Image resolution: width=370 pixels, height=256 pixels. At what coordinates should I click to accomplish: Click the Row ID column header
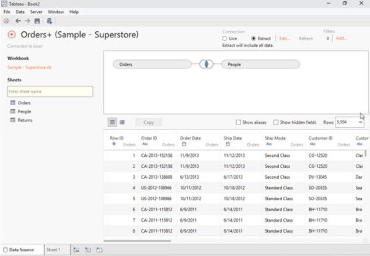coord(117,138)
